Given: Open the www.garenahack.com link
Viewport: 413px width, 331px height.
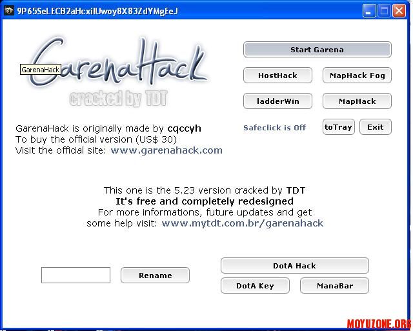Looking at the screenshot, I should point(166,150).
